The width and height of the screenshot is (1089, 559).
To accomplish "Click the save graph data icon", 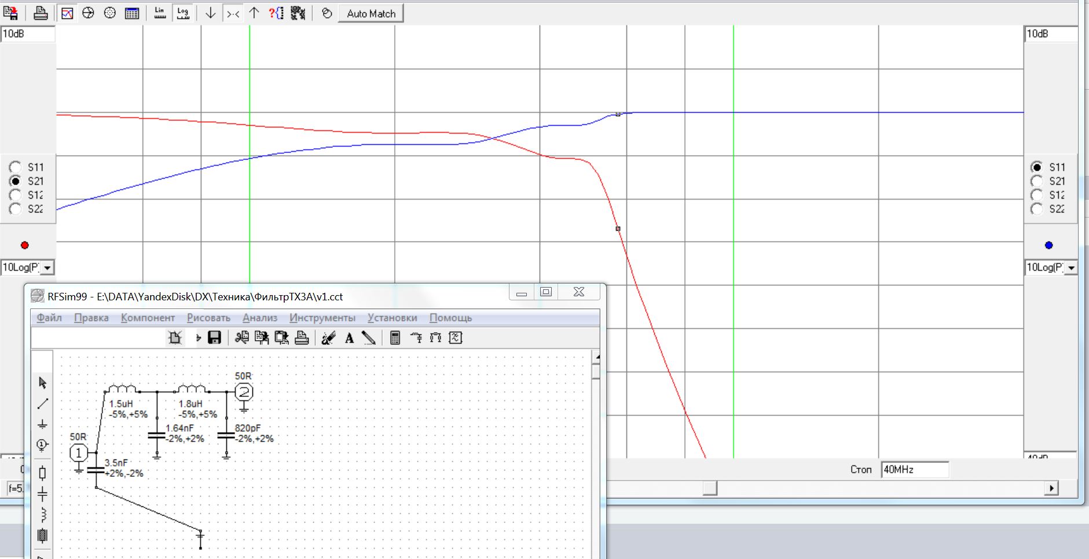I will click(x=10, y=13).
